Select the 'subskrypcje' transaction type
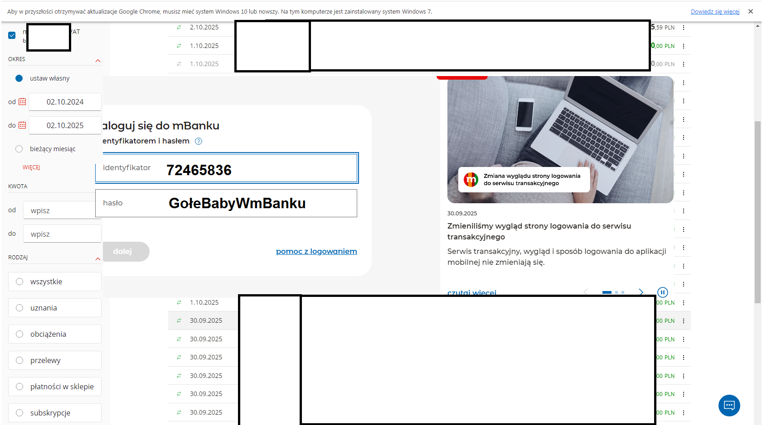762x425 pixels. point(55,413)
